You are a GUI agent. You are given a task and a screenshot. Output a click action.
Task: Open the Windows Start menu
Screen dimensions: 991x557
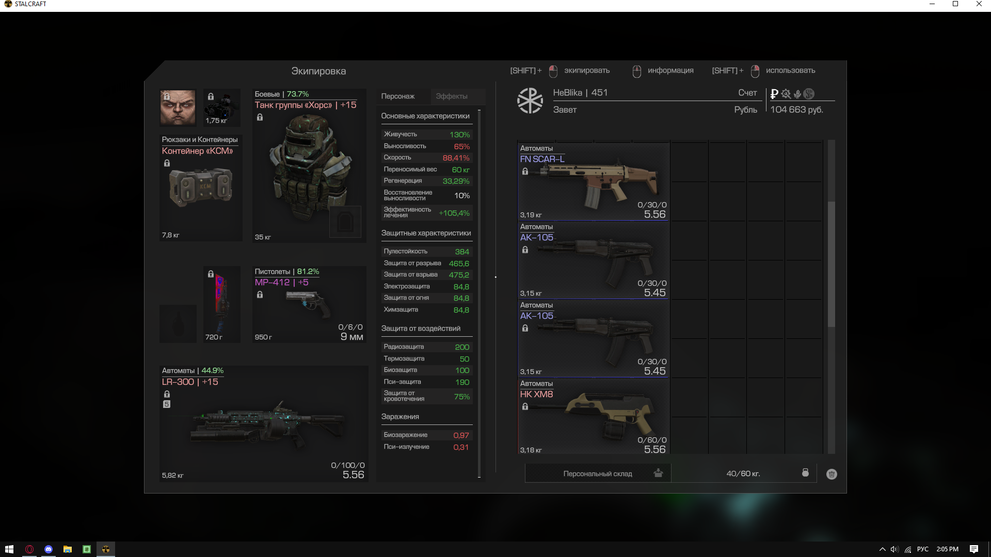[9, 549]
